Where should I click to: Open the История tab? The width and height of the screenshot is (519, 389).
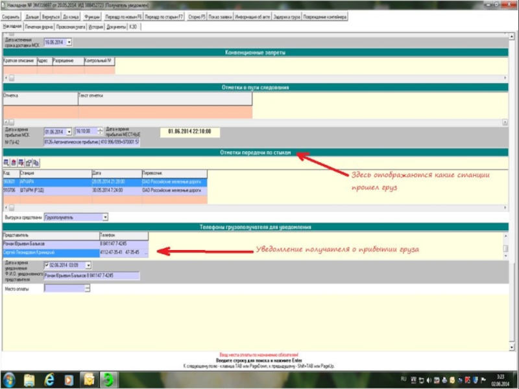click(96, 27)
